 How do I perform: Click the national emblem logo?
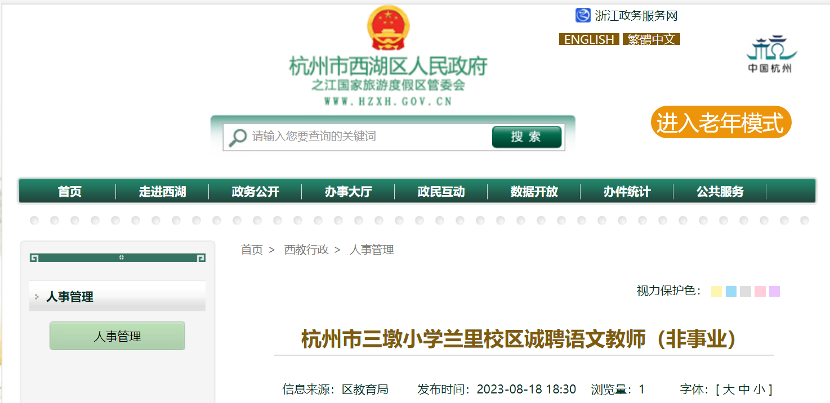388,28
